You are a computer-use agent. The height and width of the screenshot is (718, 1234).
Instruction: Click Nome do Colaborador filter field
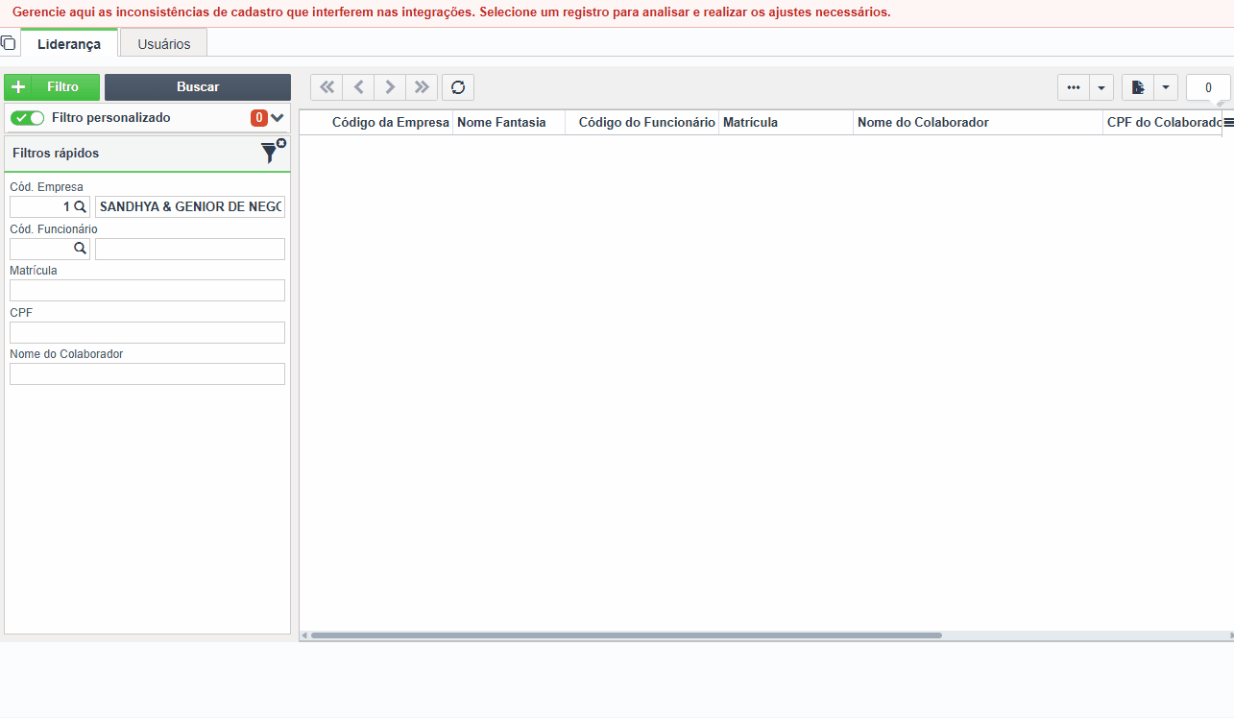pos(147,373)
